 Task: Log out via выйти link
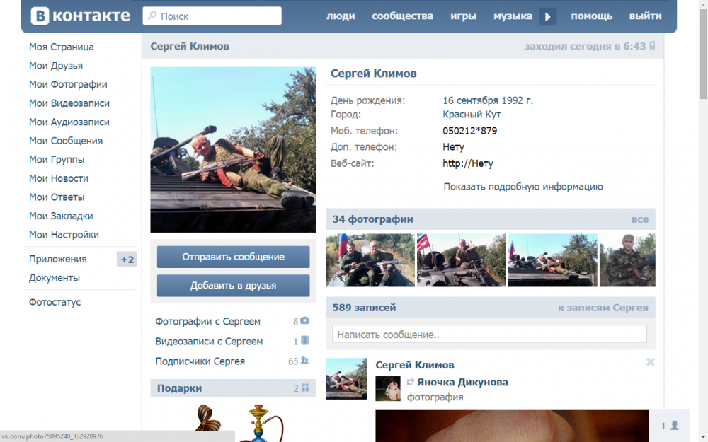tap(645, 16)
